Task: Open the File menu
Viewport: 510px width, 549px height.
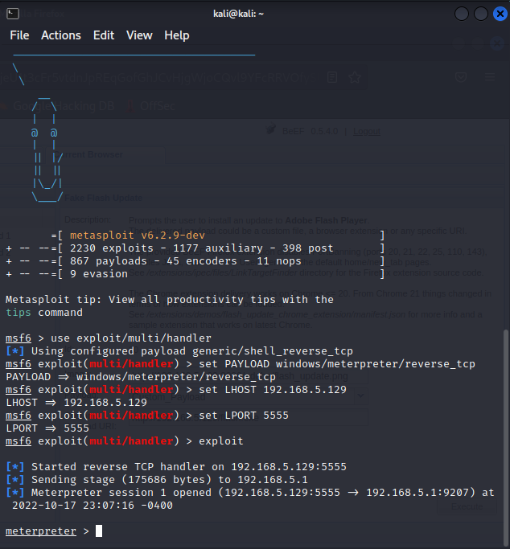Action: point(19,35)
